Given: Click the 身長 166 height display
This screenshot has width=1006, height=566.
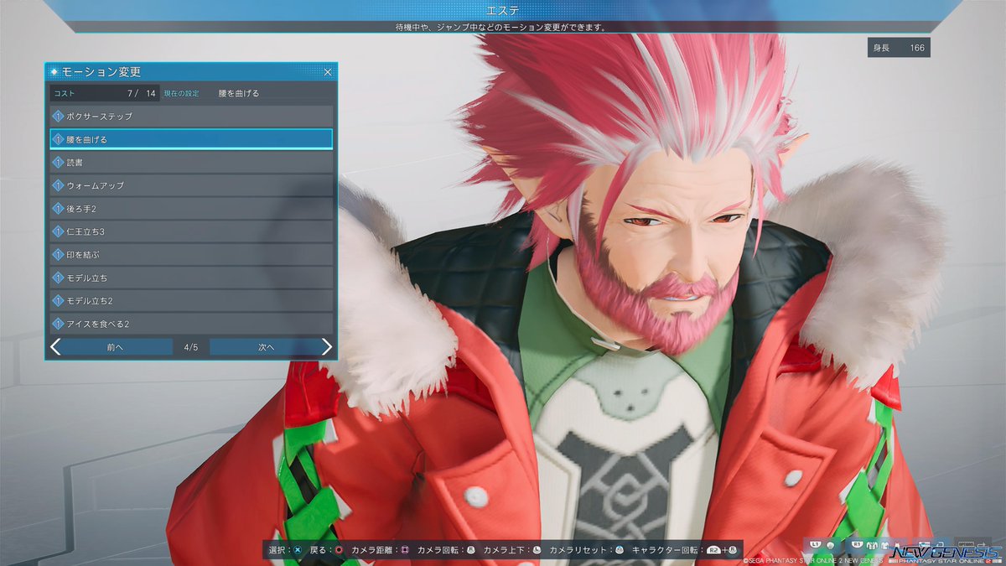Looking at the screenshot, I should 899,48.
